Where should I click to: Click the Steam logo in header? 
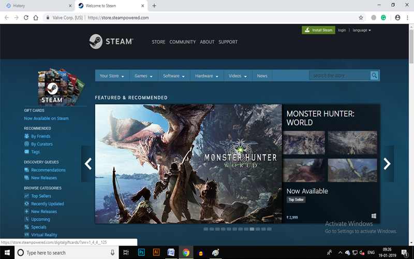click(111, 41)
